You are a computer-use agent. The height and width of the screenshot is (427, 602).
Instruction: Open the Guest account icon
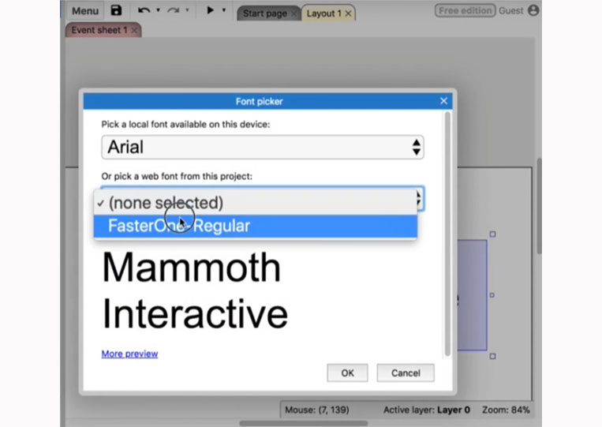[x=533, y=10]
